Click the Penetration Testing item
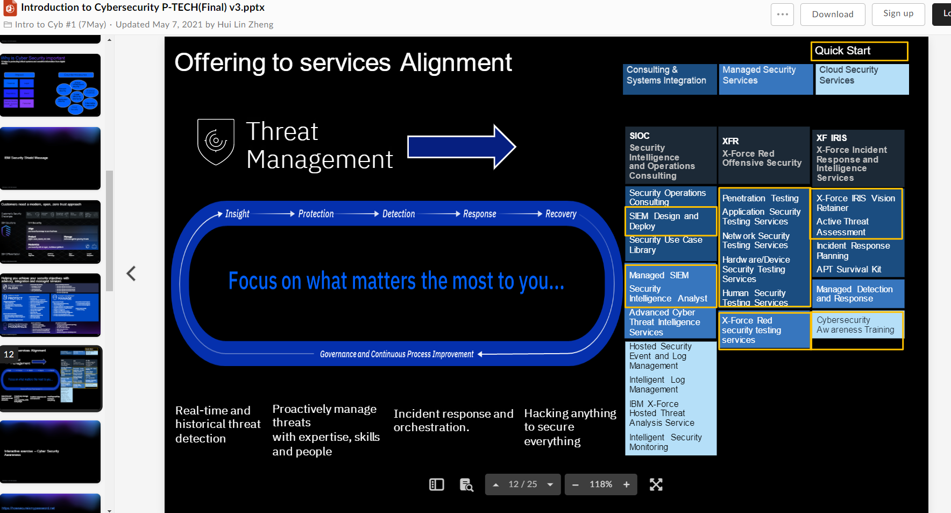The width and height of the screenshot is (951, 513). tap(760, 198)
